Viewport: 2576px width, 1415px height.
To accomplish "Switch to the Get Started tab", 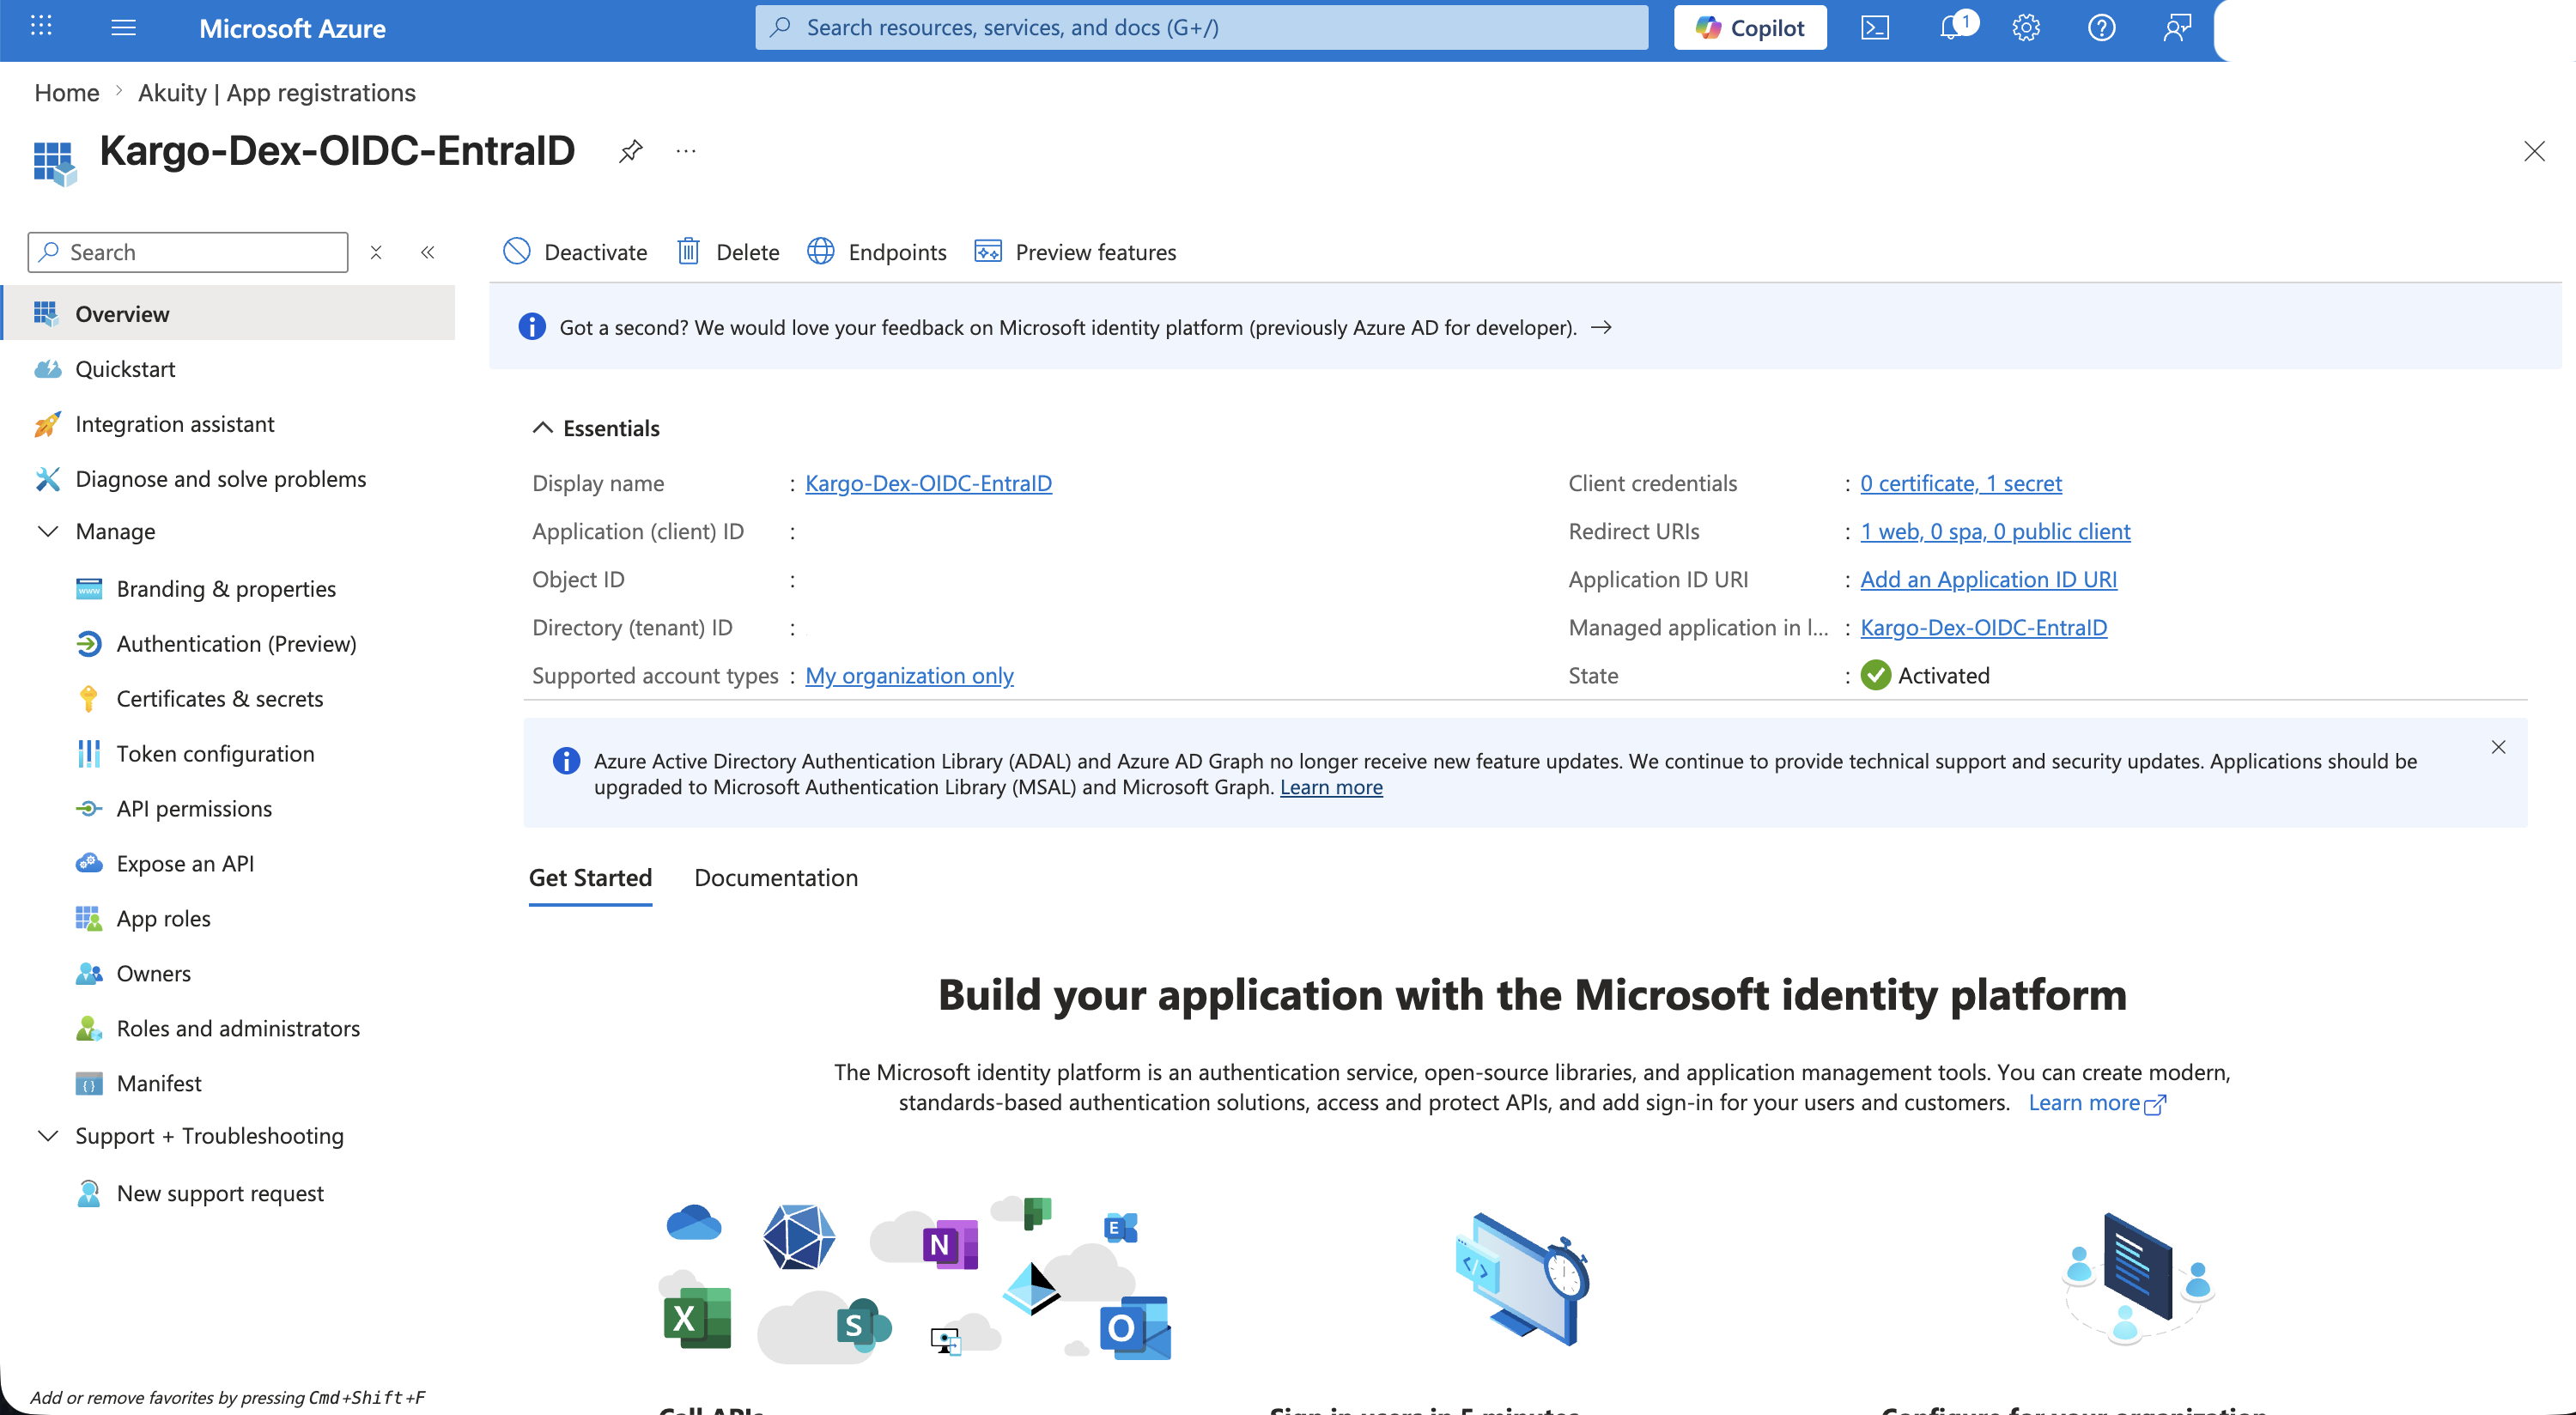I will click(590, 877).
